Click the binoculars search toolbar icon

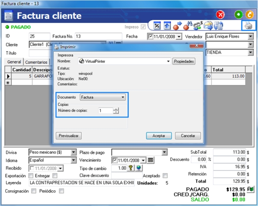coord(187,26)
